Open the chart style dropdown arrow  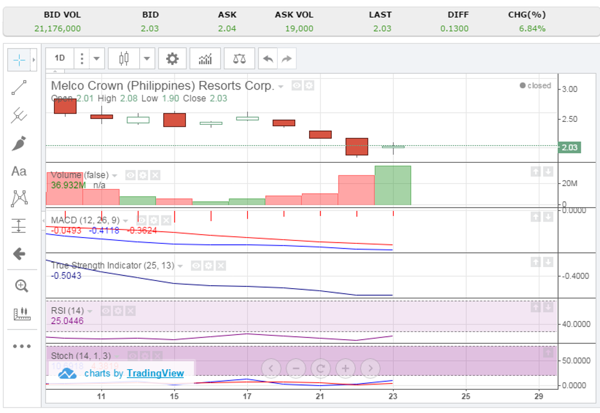(147, 59)
